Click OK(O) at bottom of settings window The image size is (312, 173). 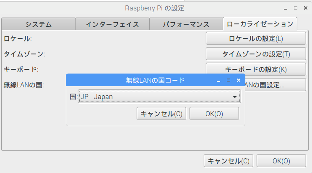click(x=281, y=161)
